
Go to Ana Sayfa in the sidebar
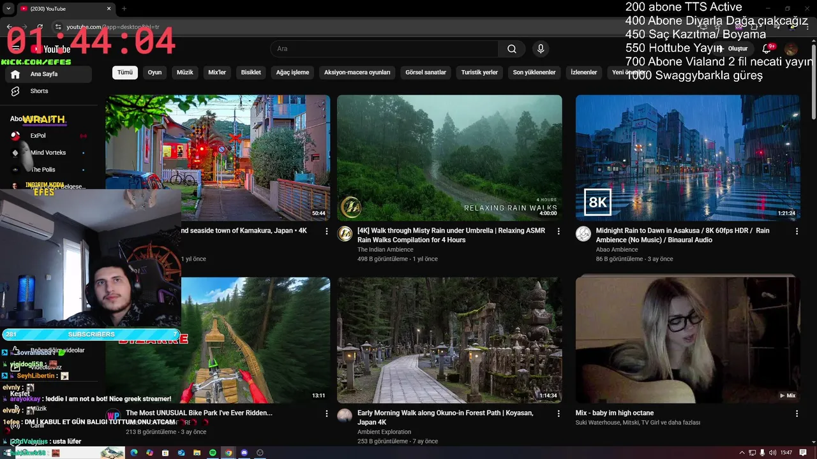pos(49,74)
